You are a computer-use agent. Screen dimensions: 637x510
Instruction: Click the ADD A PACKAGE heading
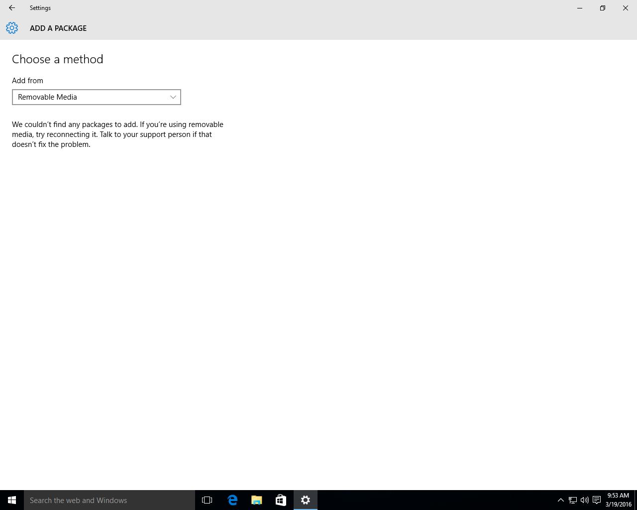(x=58, y=28)
